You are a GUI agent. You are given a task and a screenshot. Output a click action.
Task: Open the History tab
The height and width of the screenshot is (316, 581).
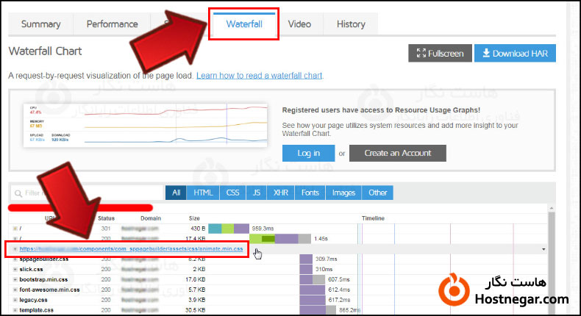point(351,24)
